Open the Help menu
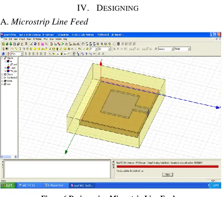 [65, 39]
